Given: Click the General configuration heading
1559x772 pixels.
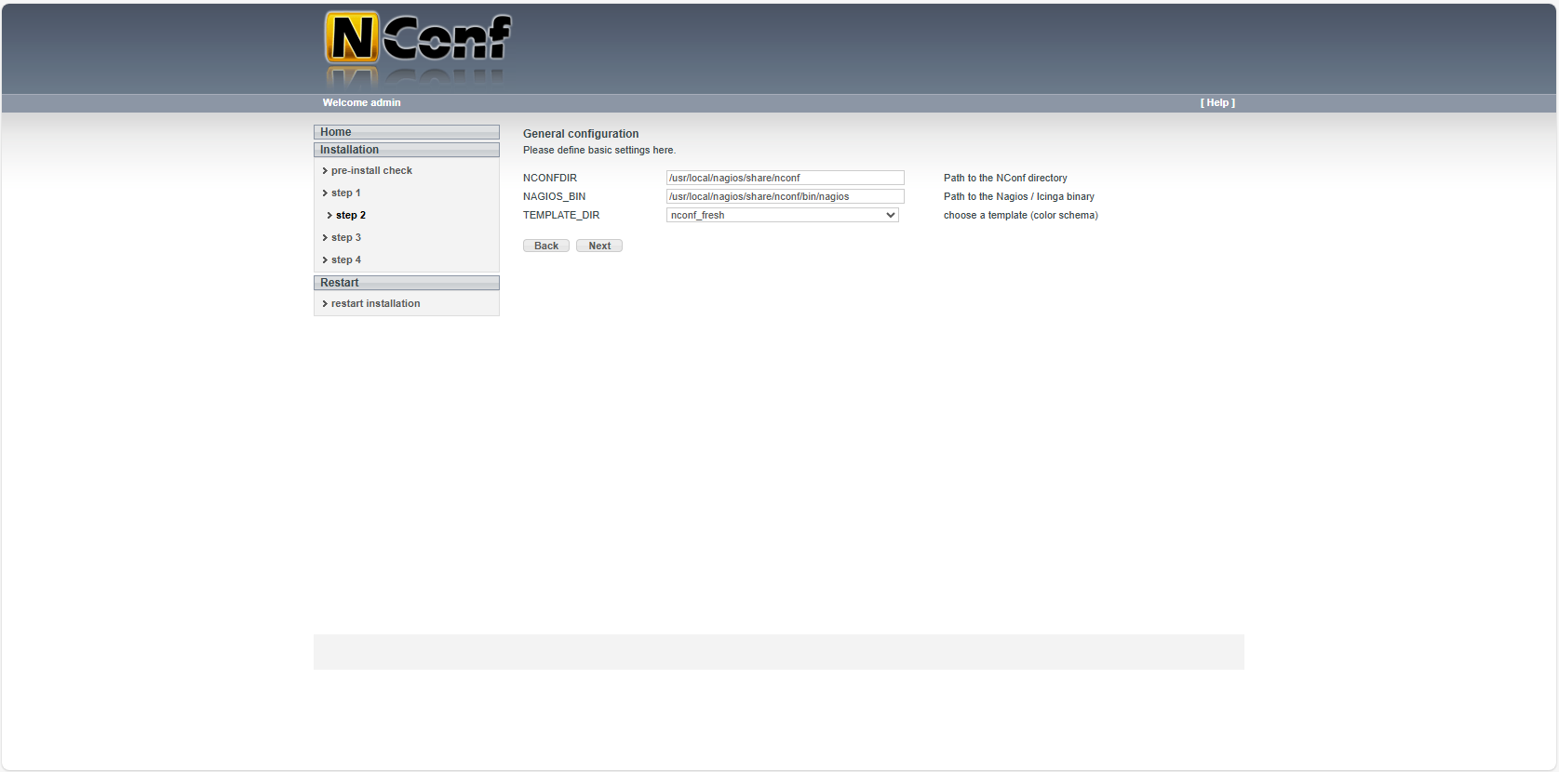Looking at the screenshot, I should pos(581,134).
